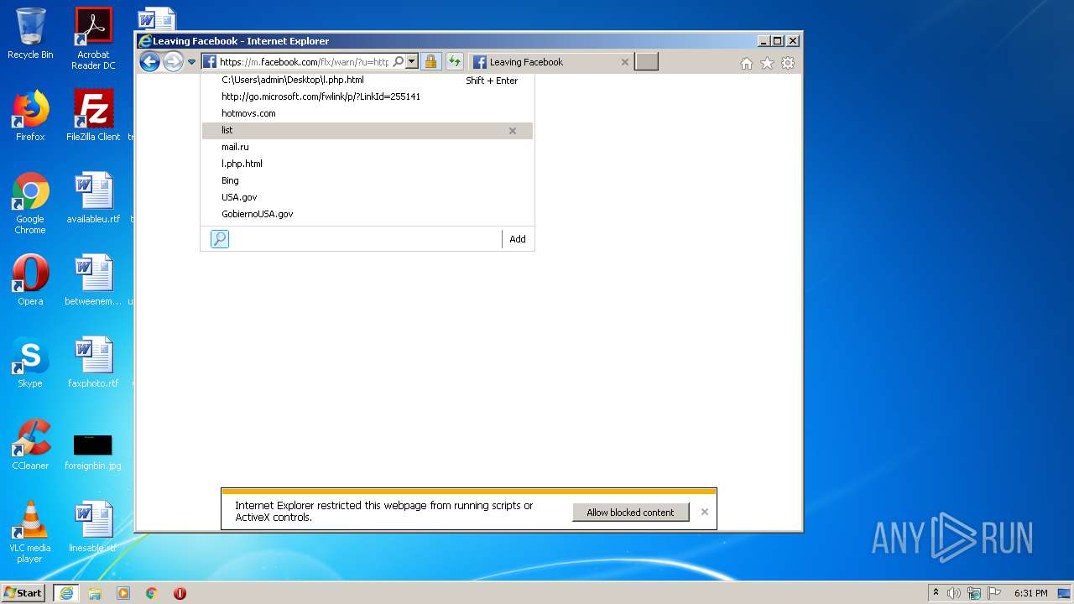
Task: Select Bing suggestion
Action: [368, 180]
